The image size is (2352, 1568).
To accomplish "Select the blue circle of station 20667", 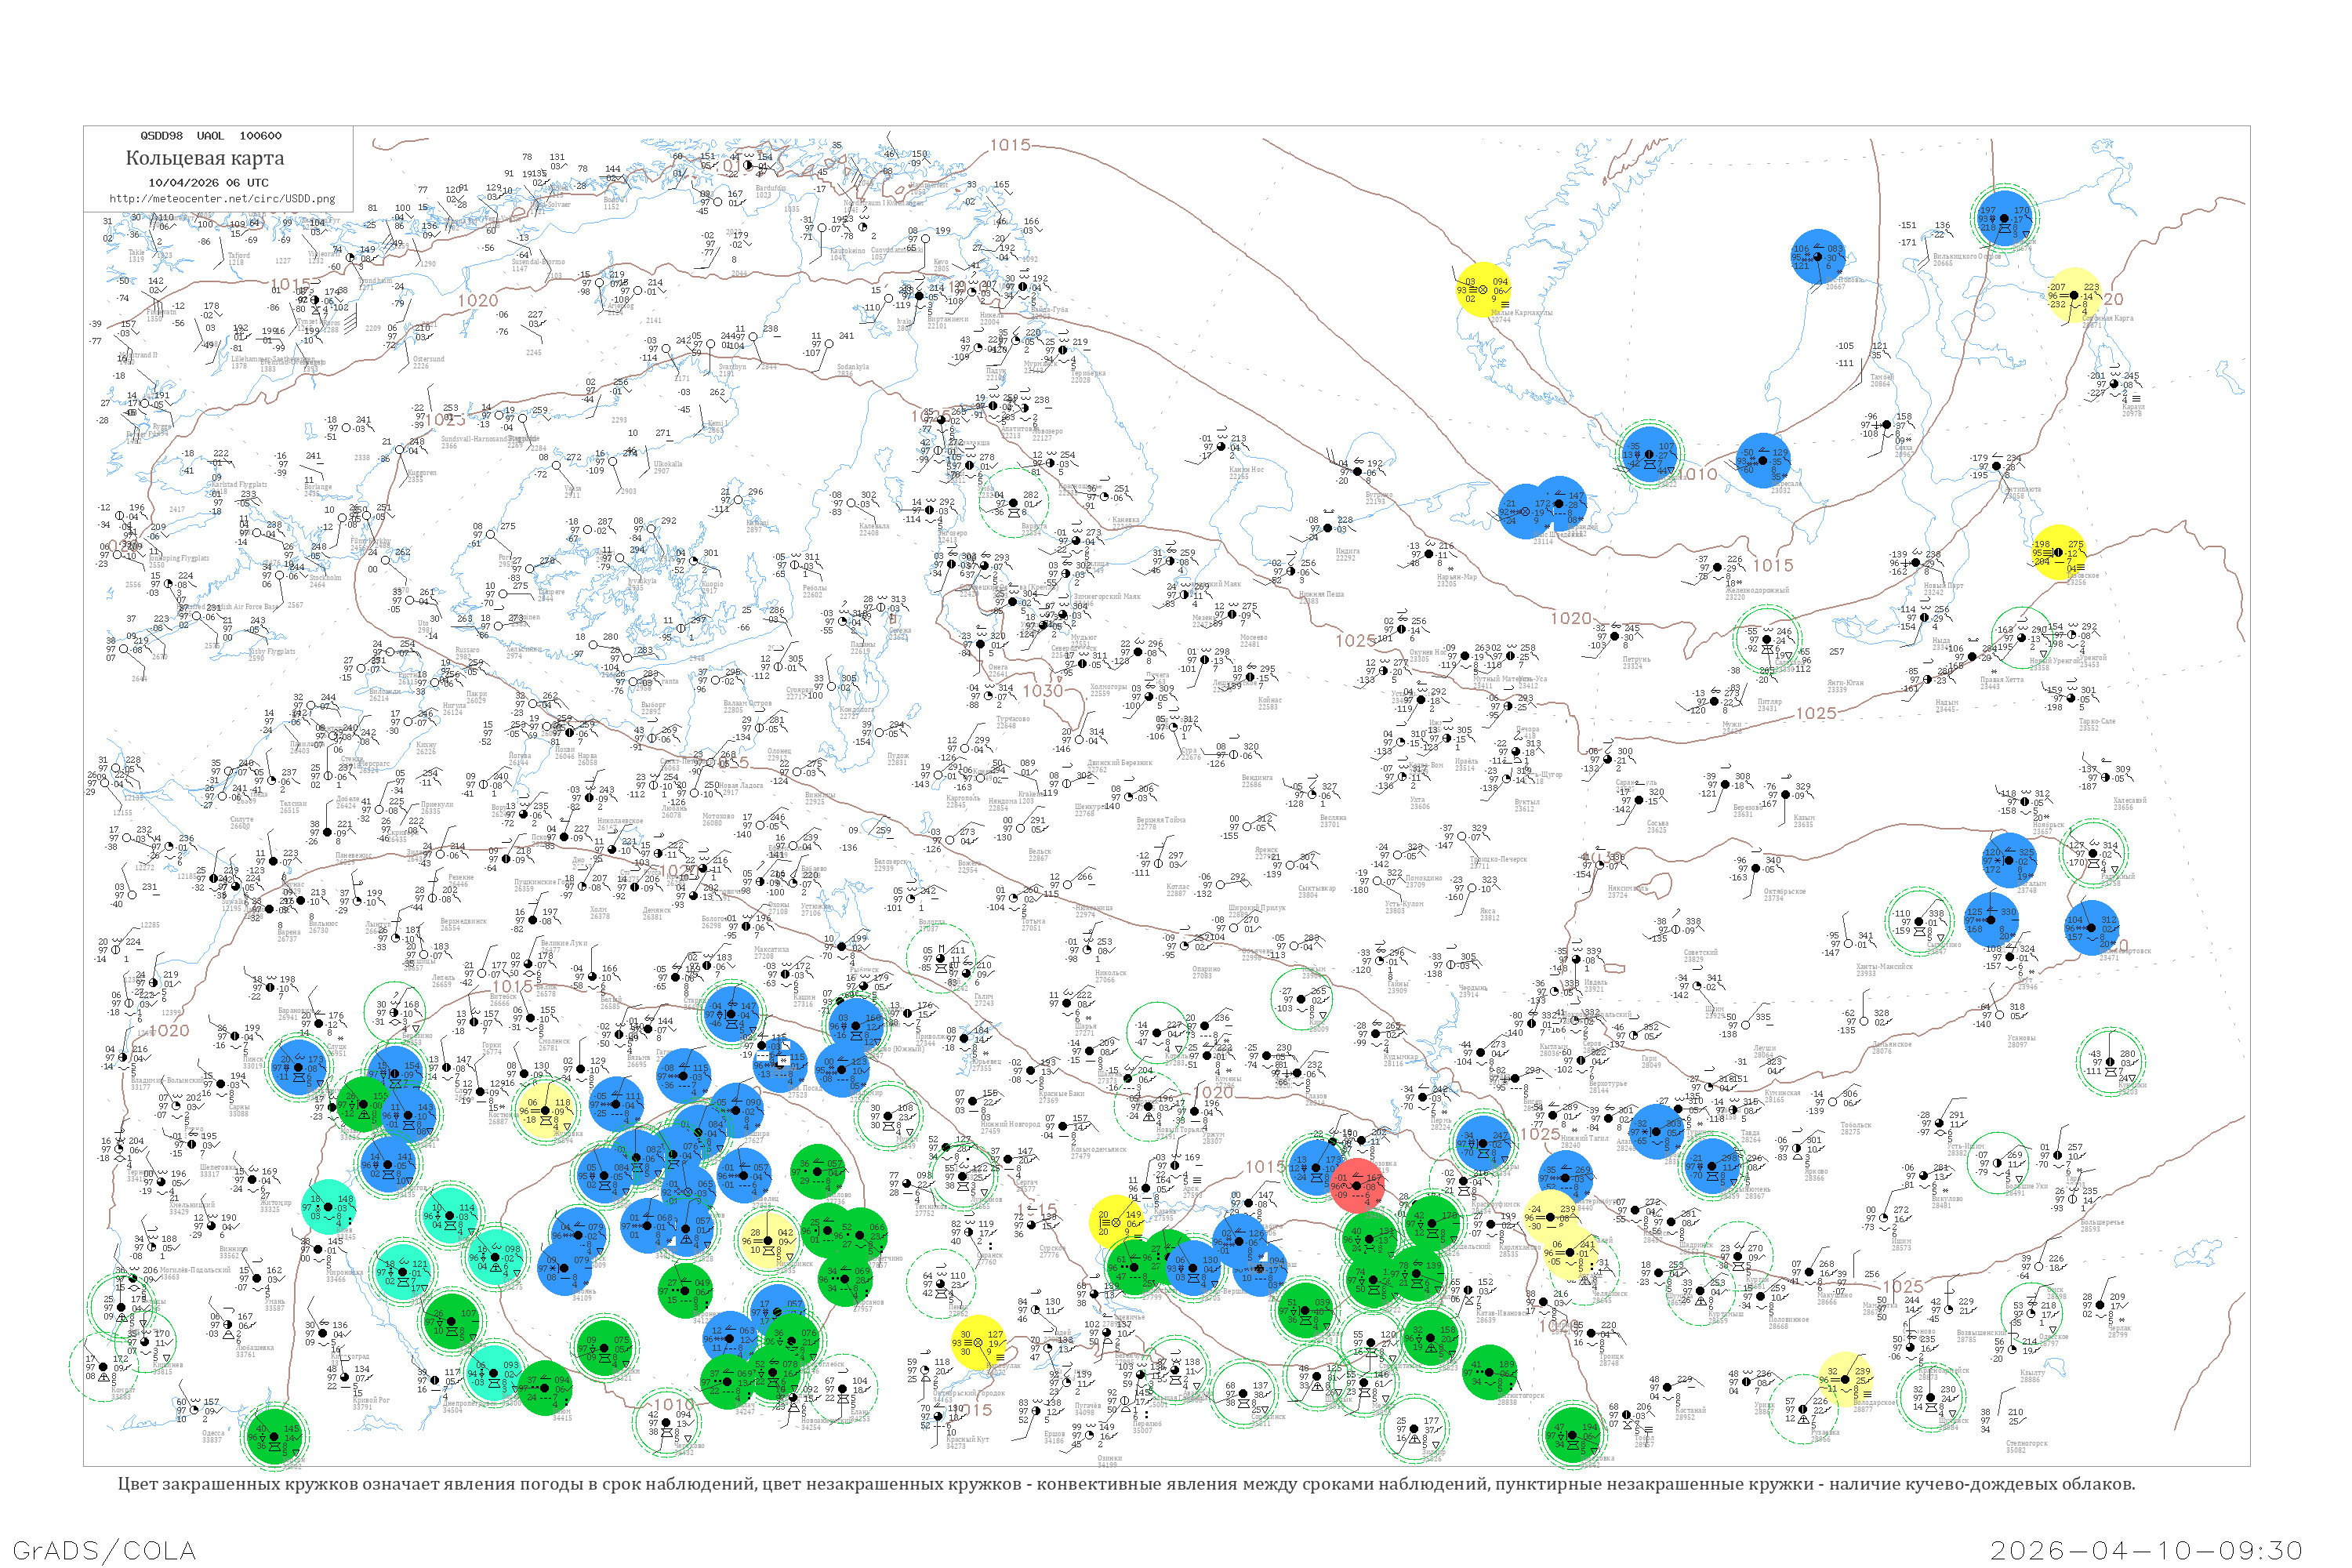I will coord(1817,257).
